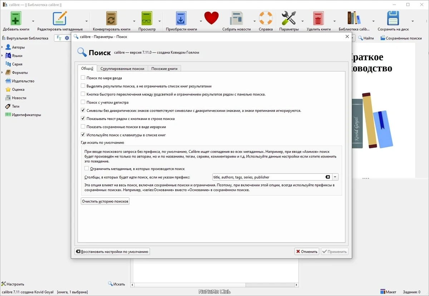Click the search gear icon near Виртуальная библиотека

[67, 38]
